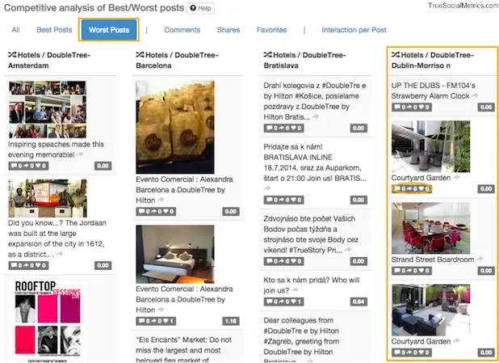This screenshot has height=363, width=499.
Task: Click 0.00 score on 'Inspiring speaches' post
Action: [x=103, y=166]
